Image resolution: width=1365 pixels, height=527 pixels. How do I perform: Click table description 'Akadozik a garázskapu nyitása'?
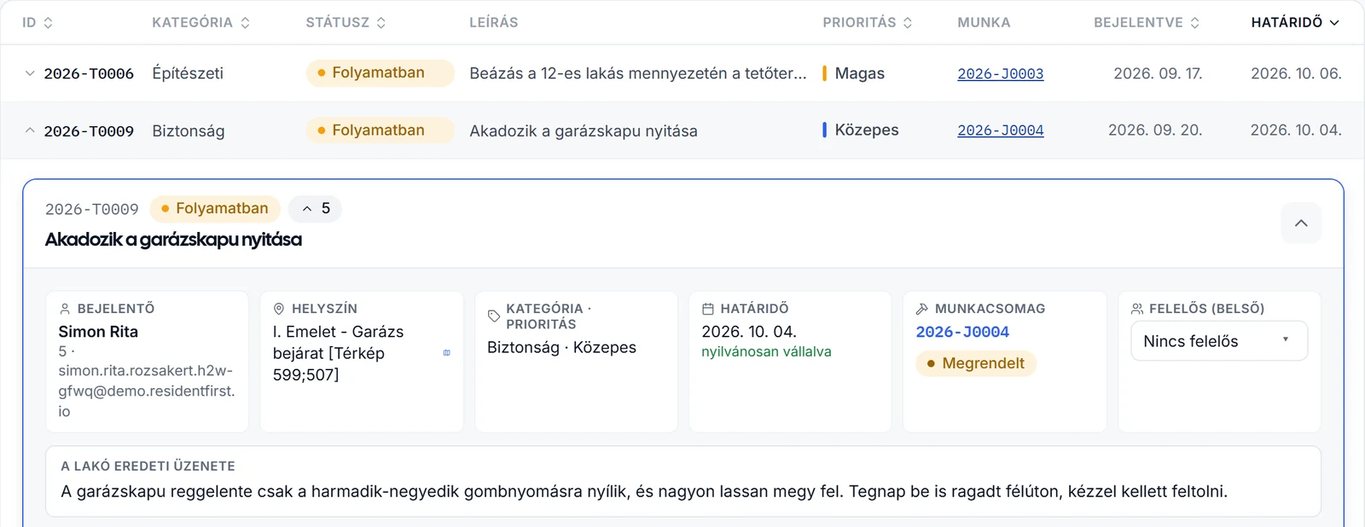(584, 130)
